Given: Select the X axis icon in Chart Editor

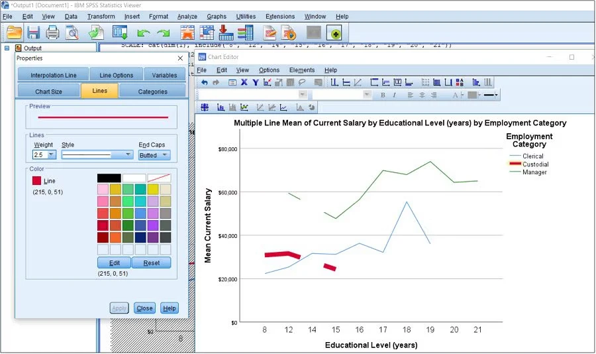Looking at the screenshot, I should point(244,82).
